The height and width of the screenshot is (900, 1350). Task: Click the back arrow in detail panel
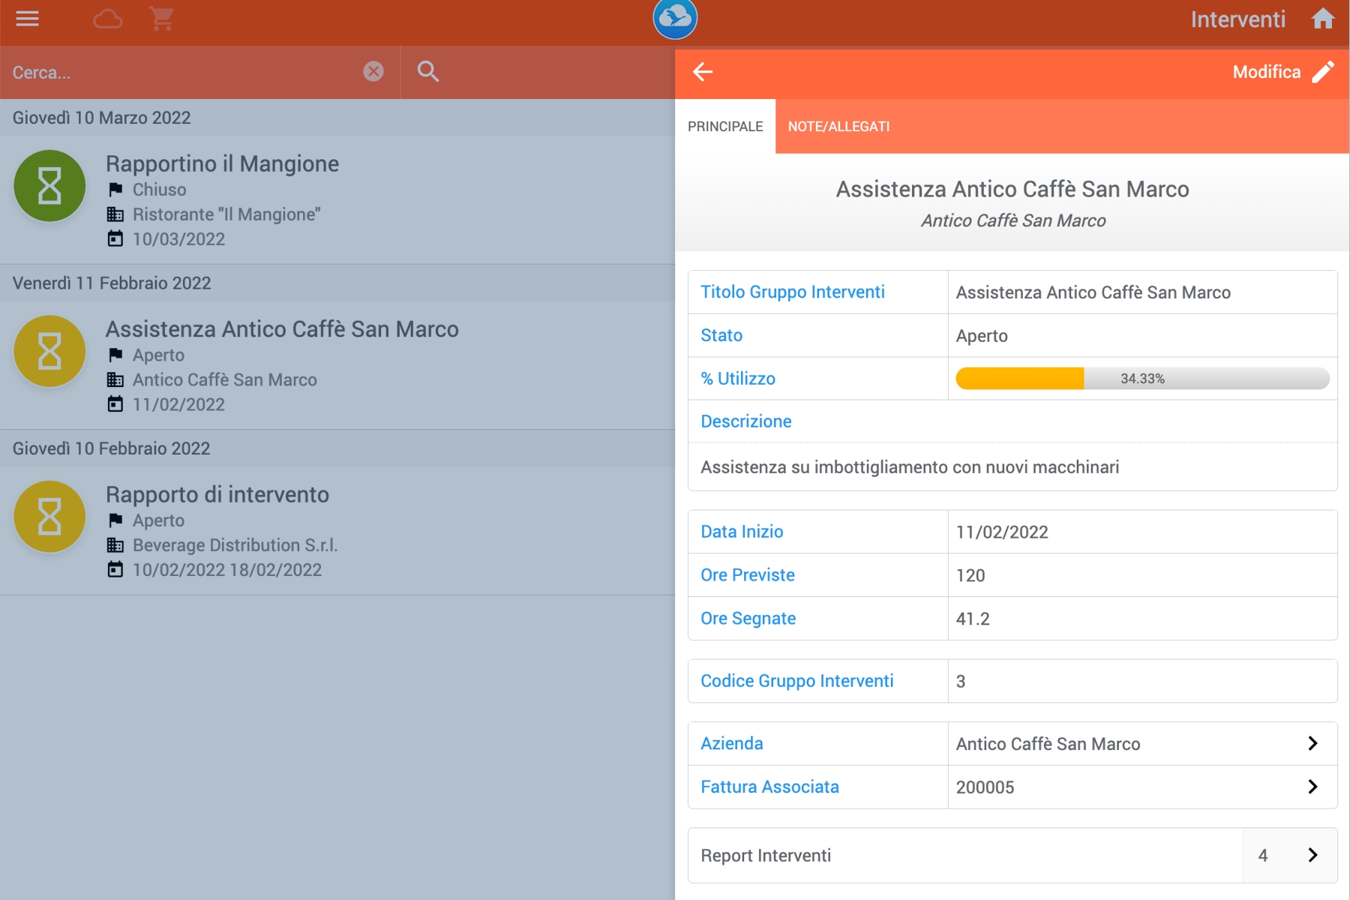[703, 72]
